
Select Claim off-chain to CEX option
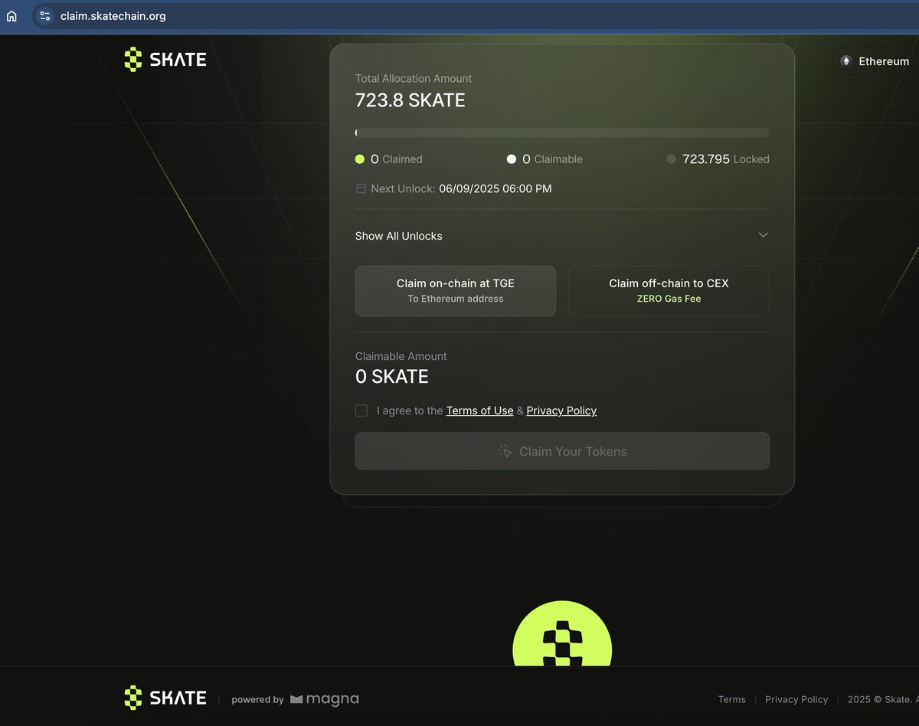pyautogui.click(x=669, y=291)
